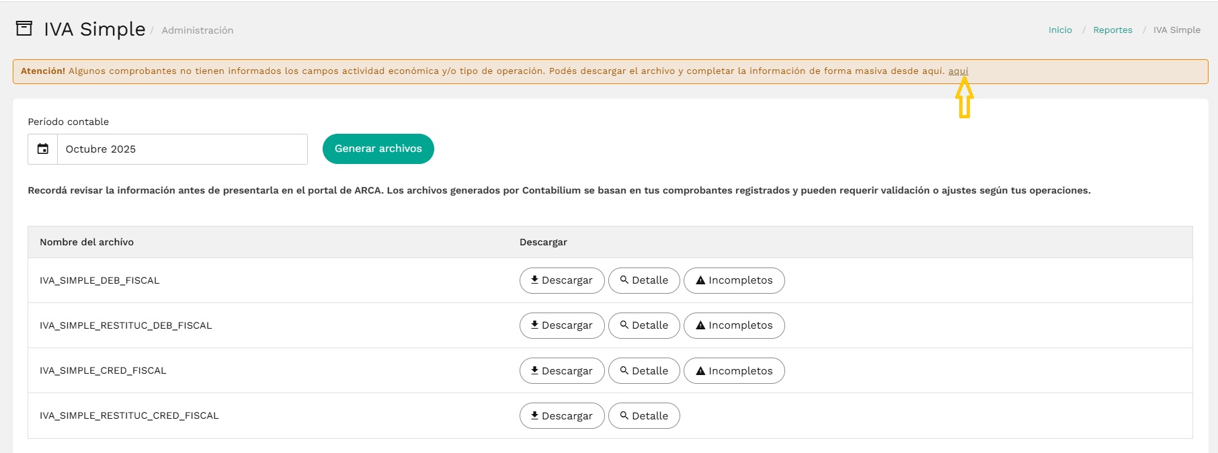Click the Descargar column header
The image size is (1218, 453).
[x=543, y=242]
